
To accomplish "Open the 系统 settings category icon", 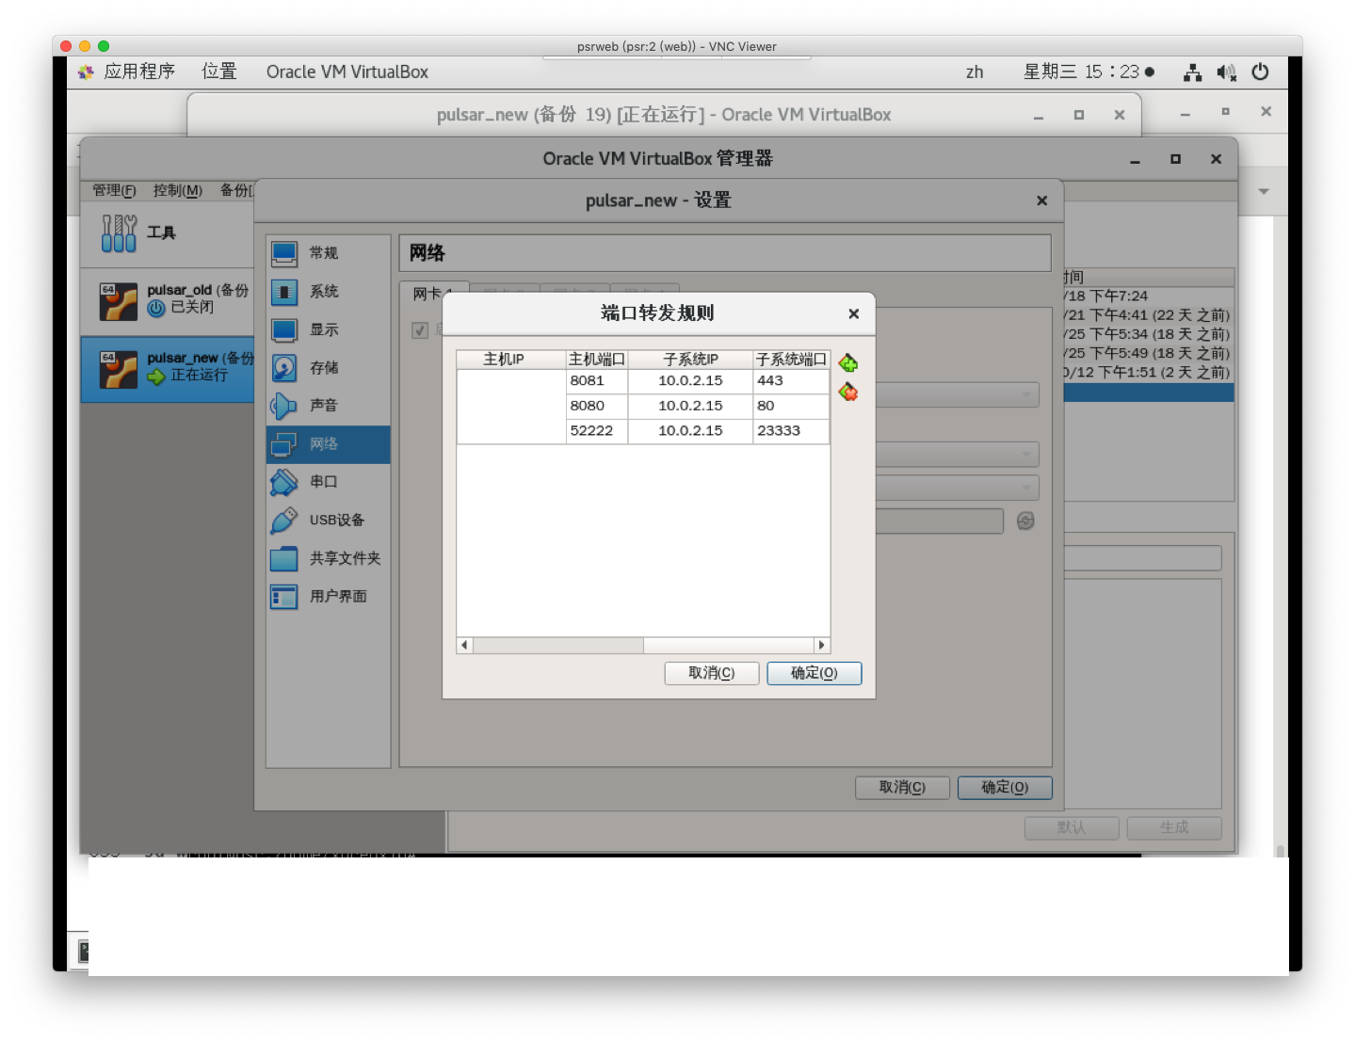I will [284, 292].
